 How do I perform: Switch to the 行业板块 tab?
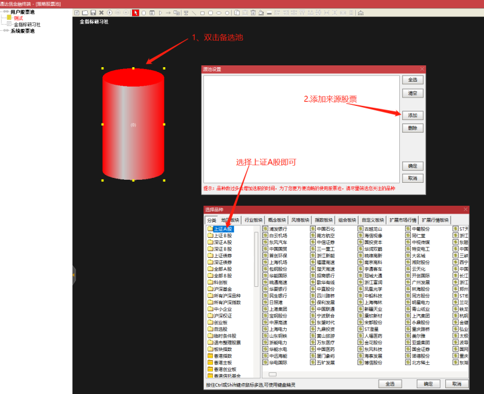coord(253,220)
